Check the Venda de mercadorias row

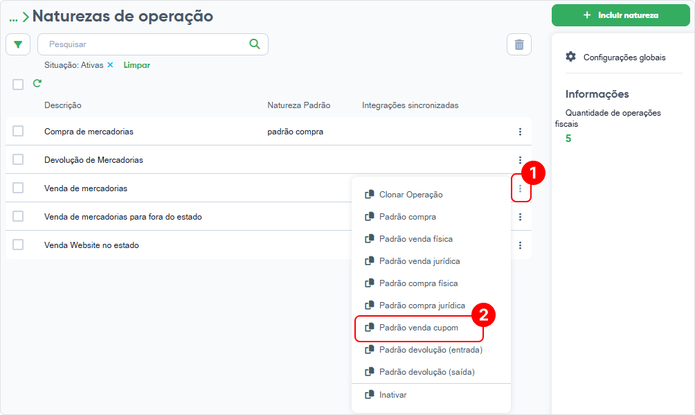tap(18, 188)
